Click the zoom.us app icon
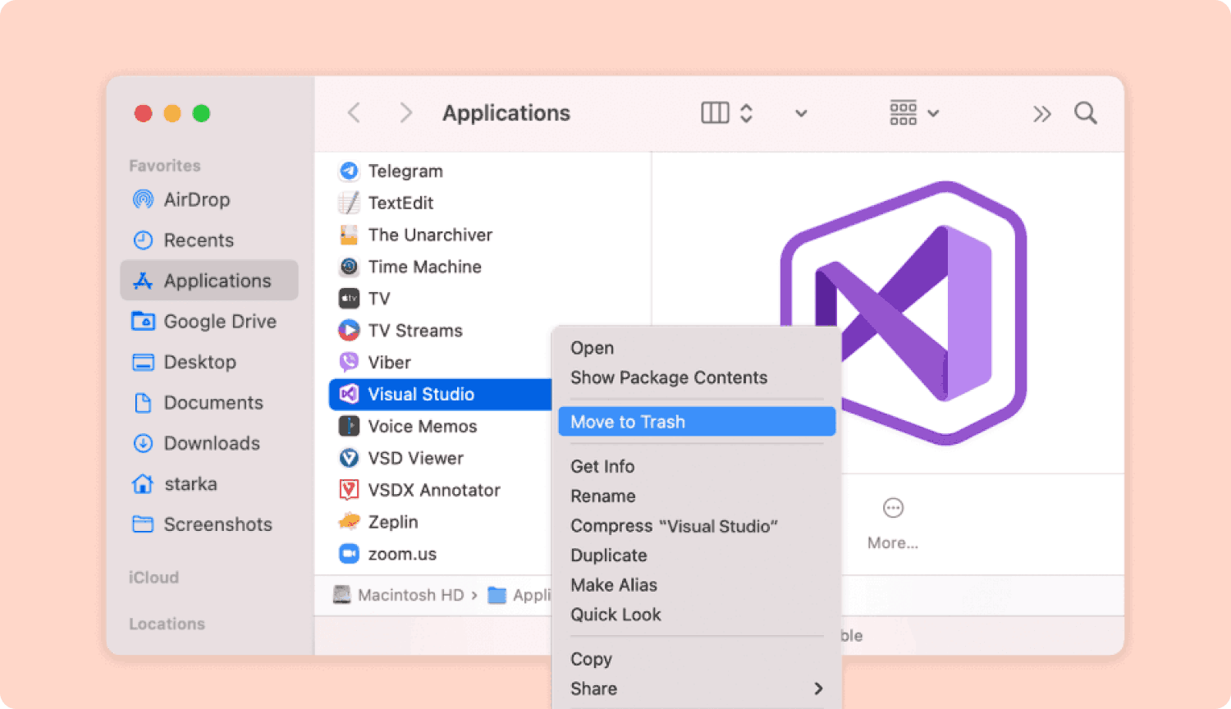This screenshot has height=709, width=1231. point(349,554)
